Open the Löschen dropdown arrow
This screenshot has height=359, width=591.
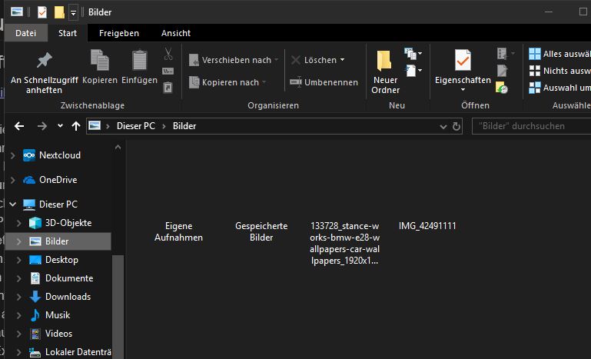click(342, 60)
